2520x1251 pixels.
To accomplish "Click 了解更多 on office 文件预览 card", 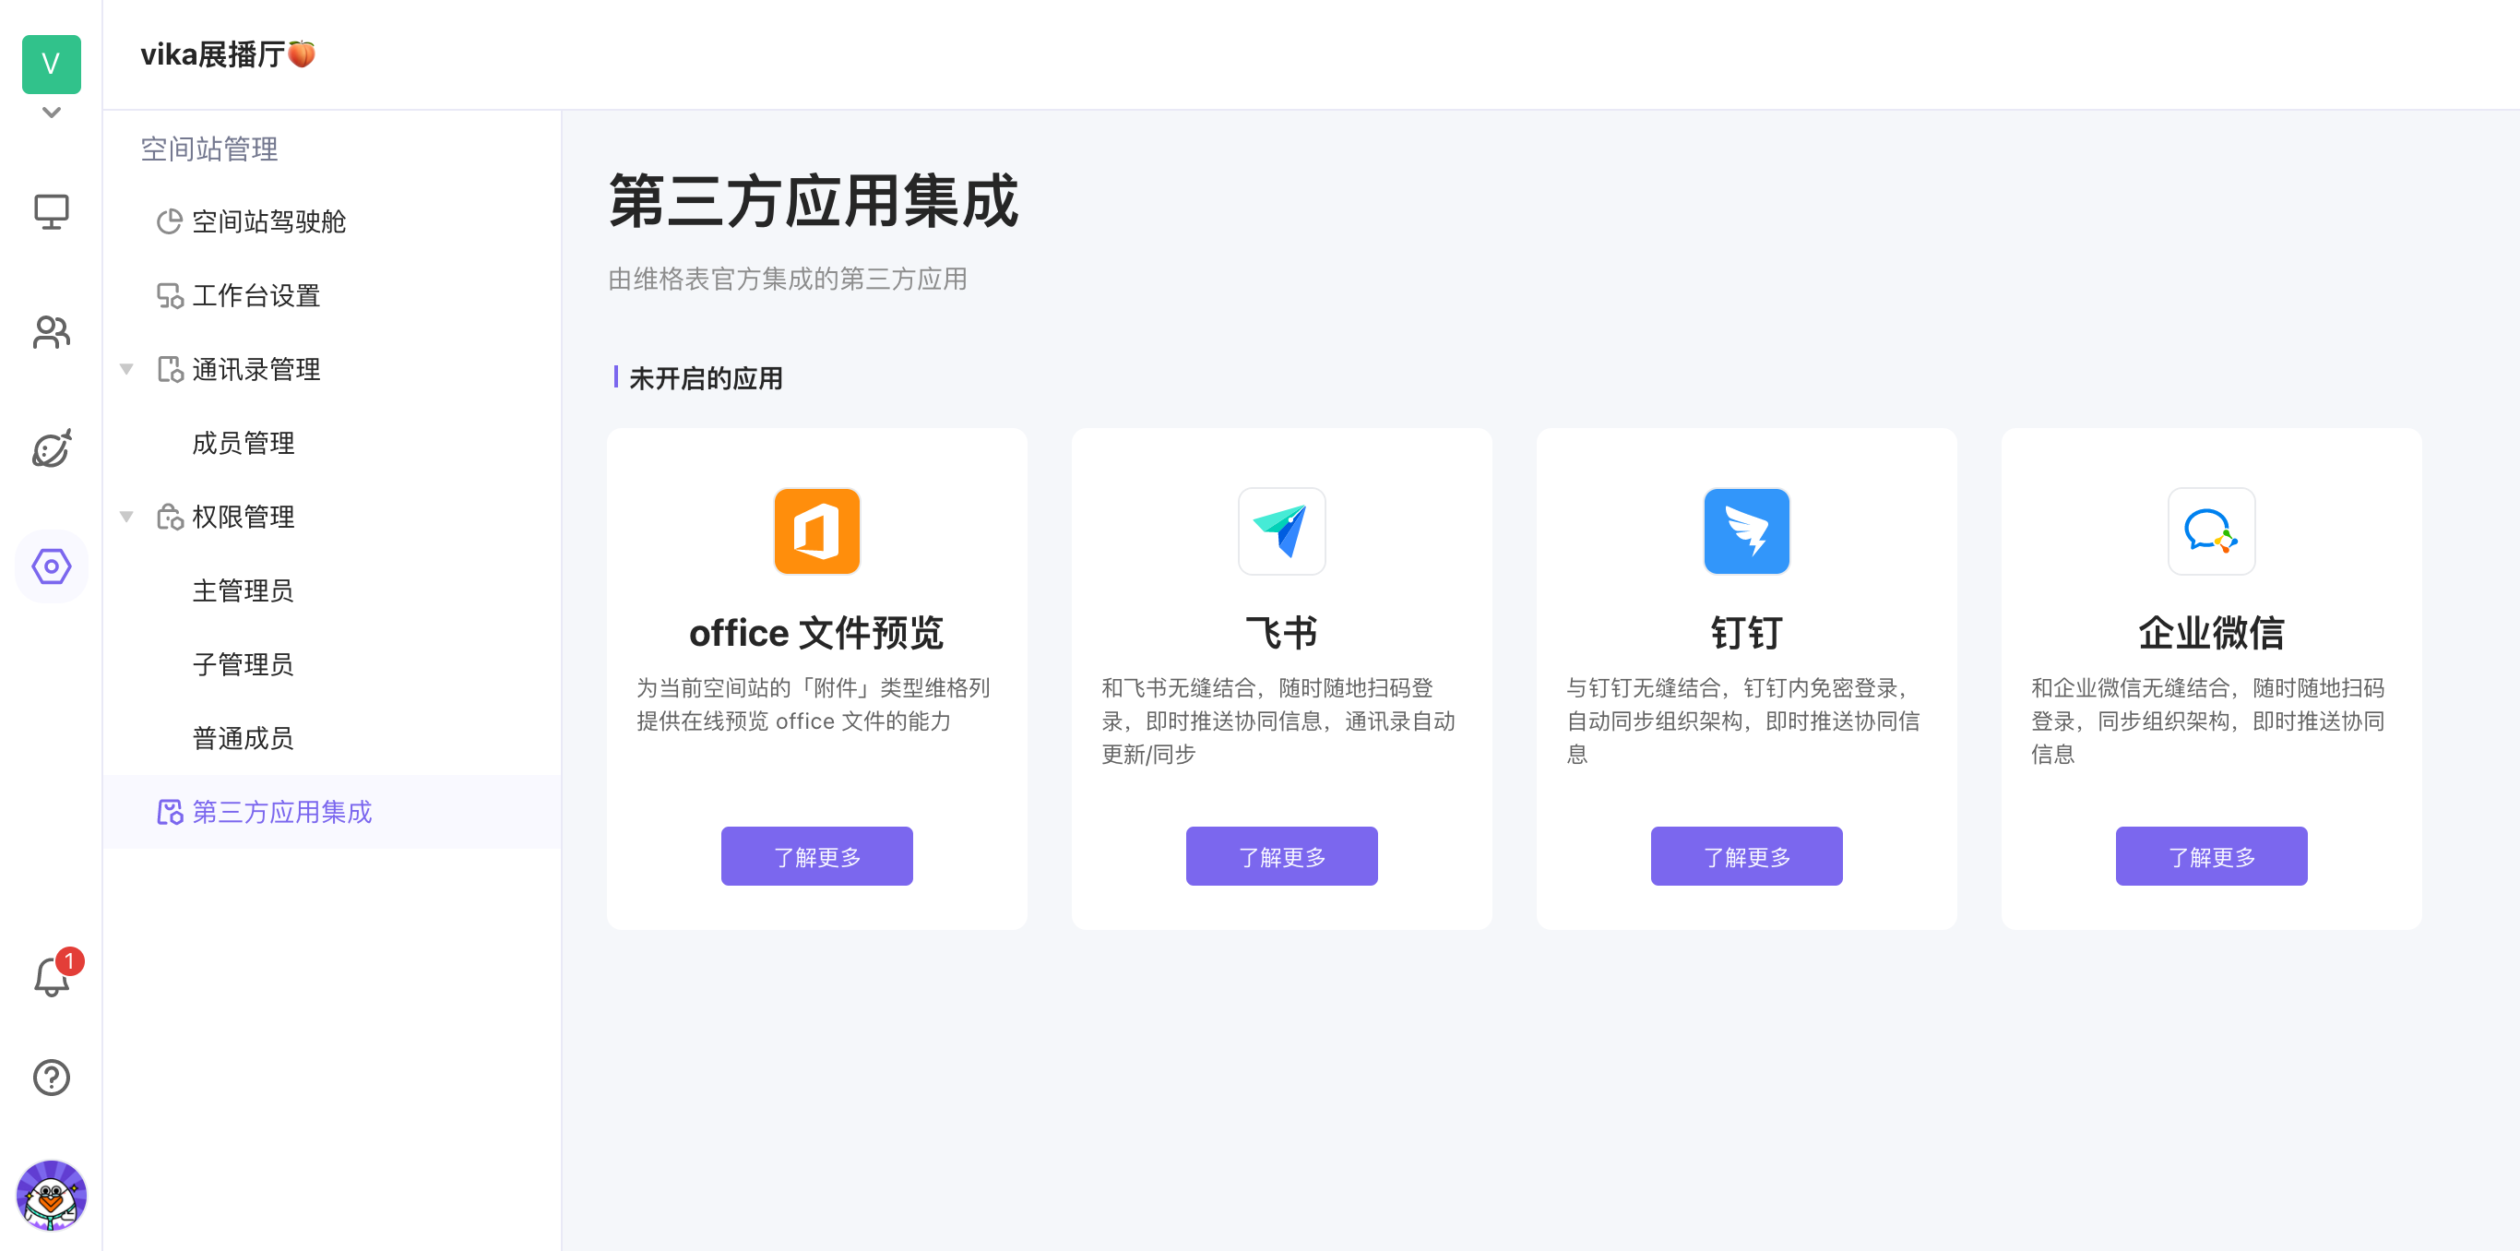I will (x=817, y=857).
